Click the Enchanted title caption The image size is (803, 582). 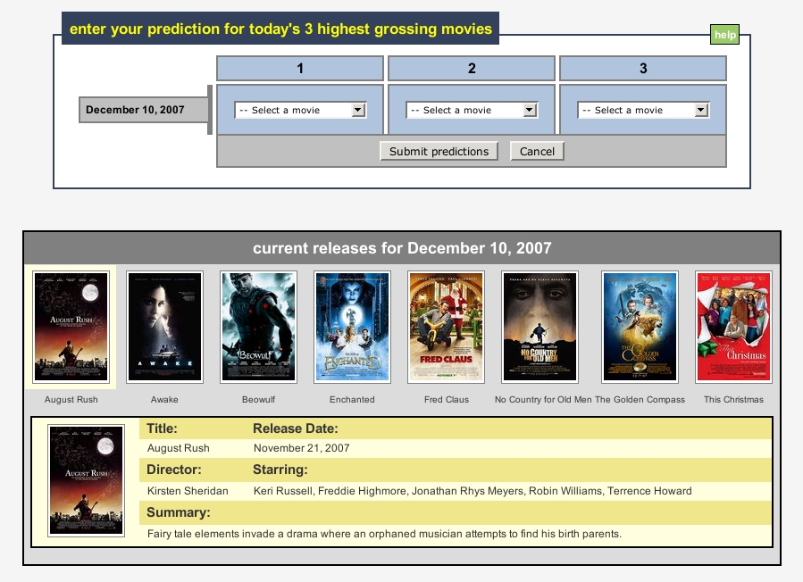tap(352, 399)
